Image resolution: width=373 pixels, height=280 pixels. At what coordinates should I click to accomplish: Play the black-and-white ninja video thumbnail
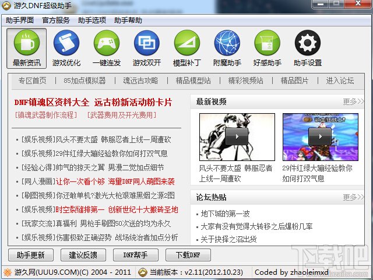[237, 137]
